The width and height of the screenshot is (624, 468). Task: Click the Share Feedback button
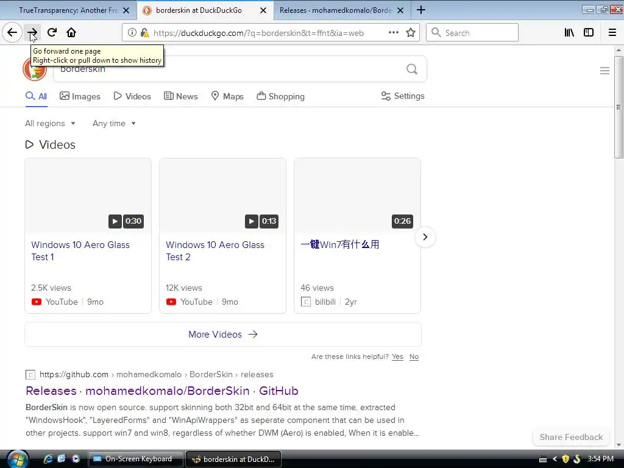pyautogui.click(x=571, y=437)
